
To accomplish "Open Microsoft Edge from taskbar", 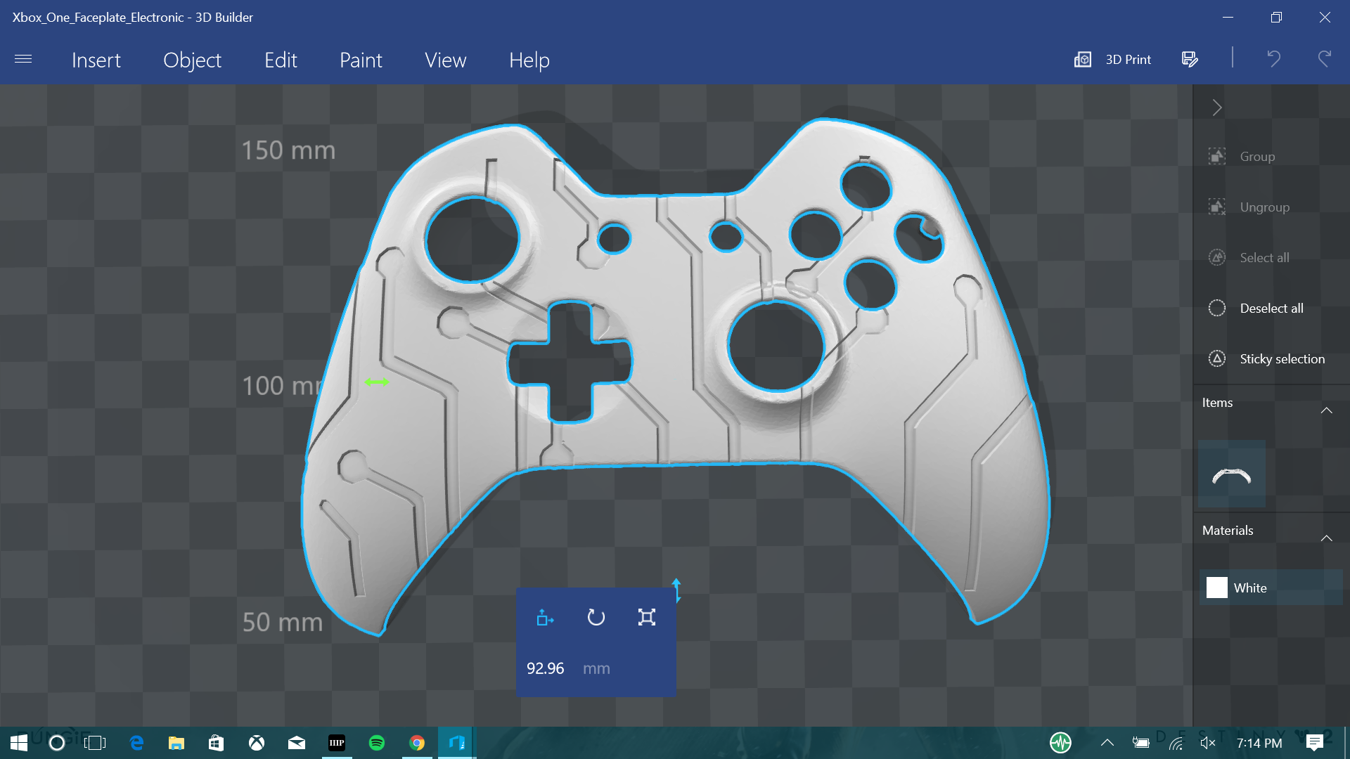I will click(136, 743).
